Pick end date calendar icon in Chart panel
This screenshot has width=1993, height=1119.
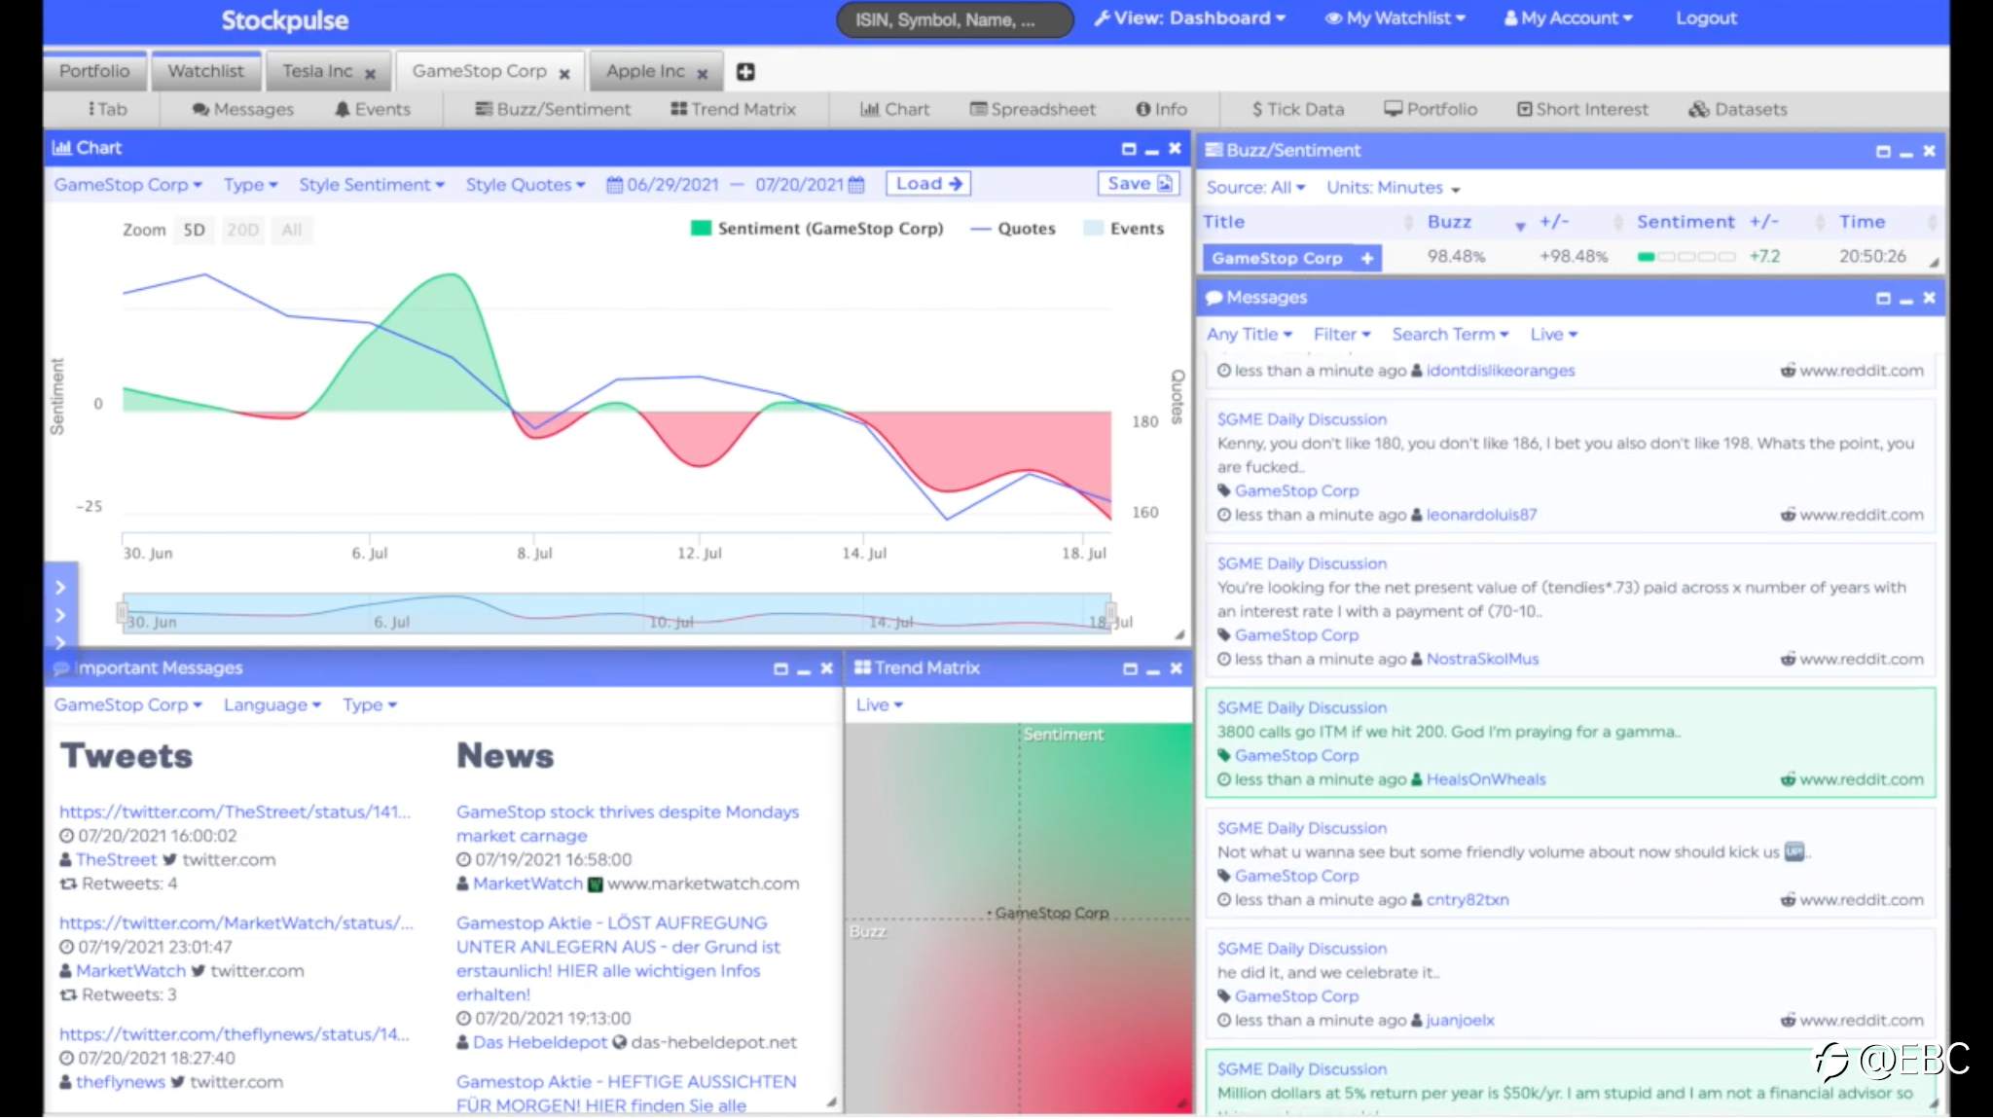coord(856,184)
